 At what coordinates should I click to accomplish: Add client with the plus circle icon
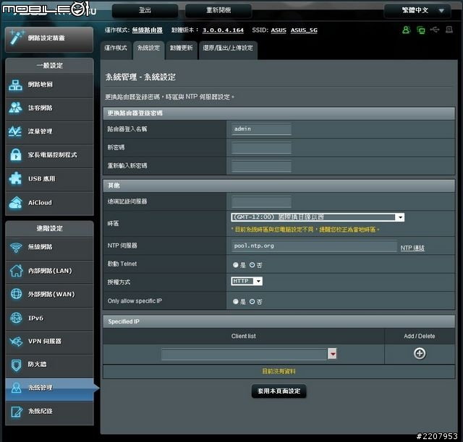coord(419,353)
